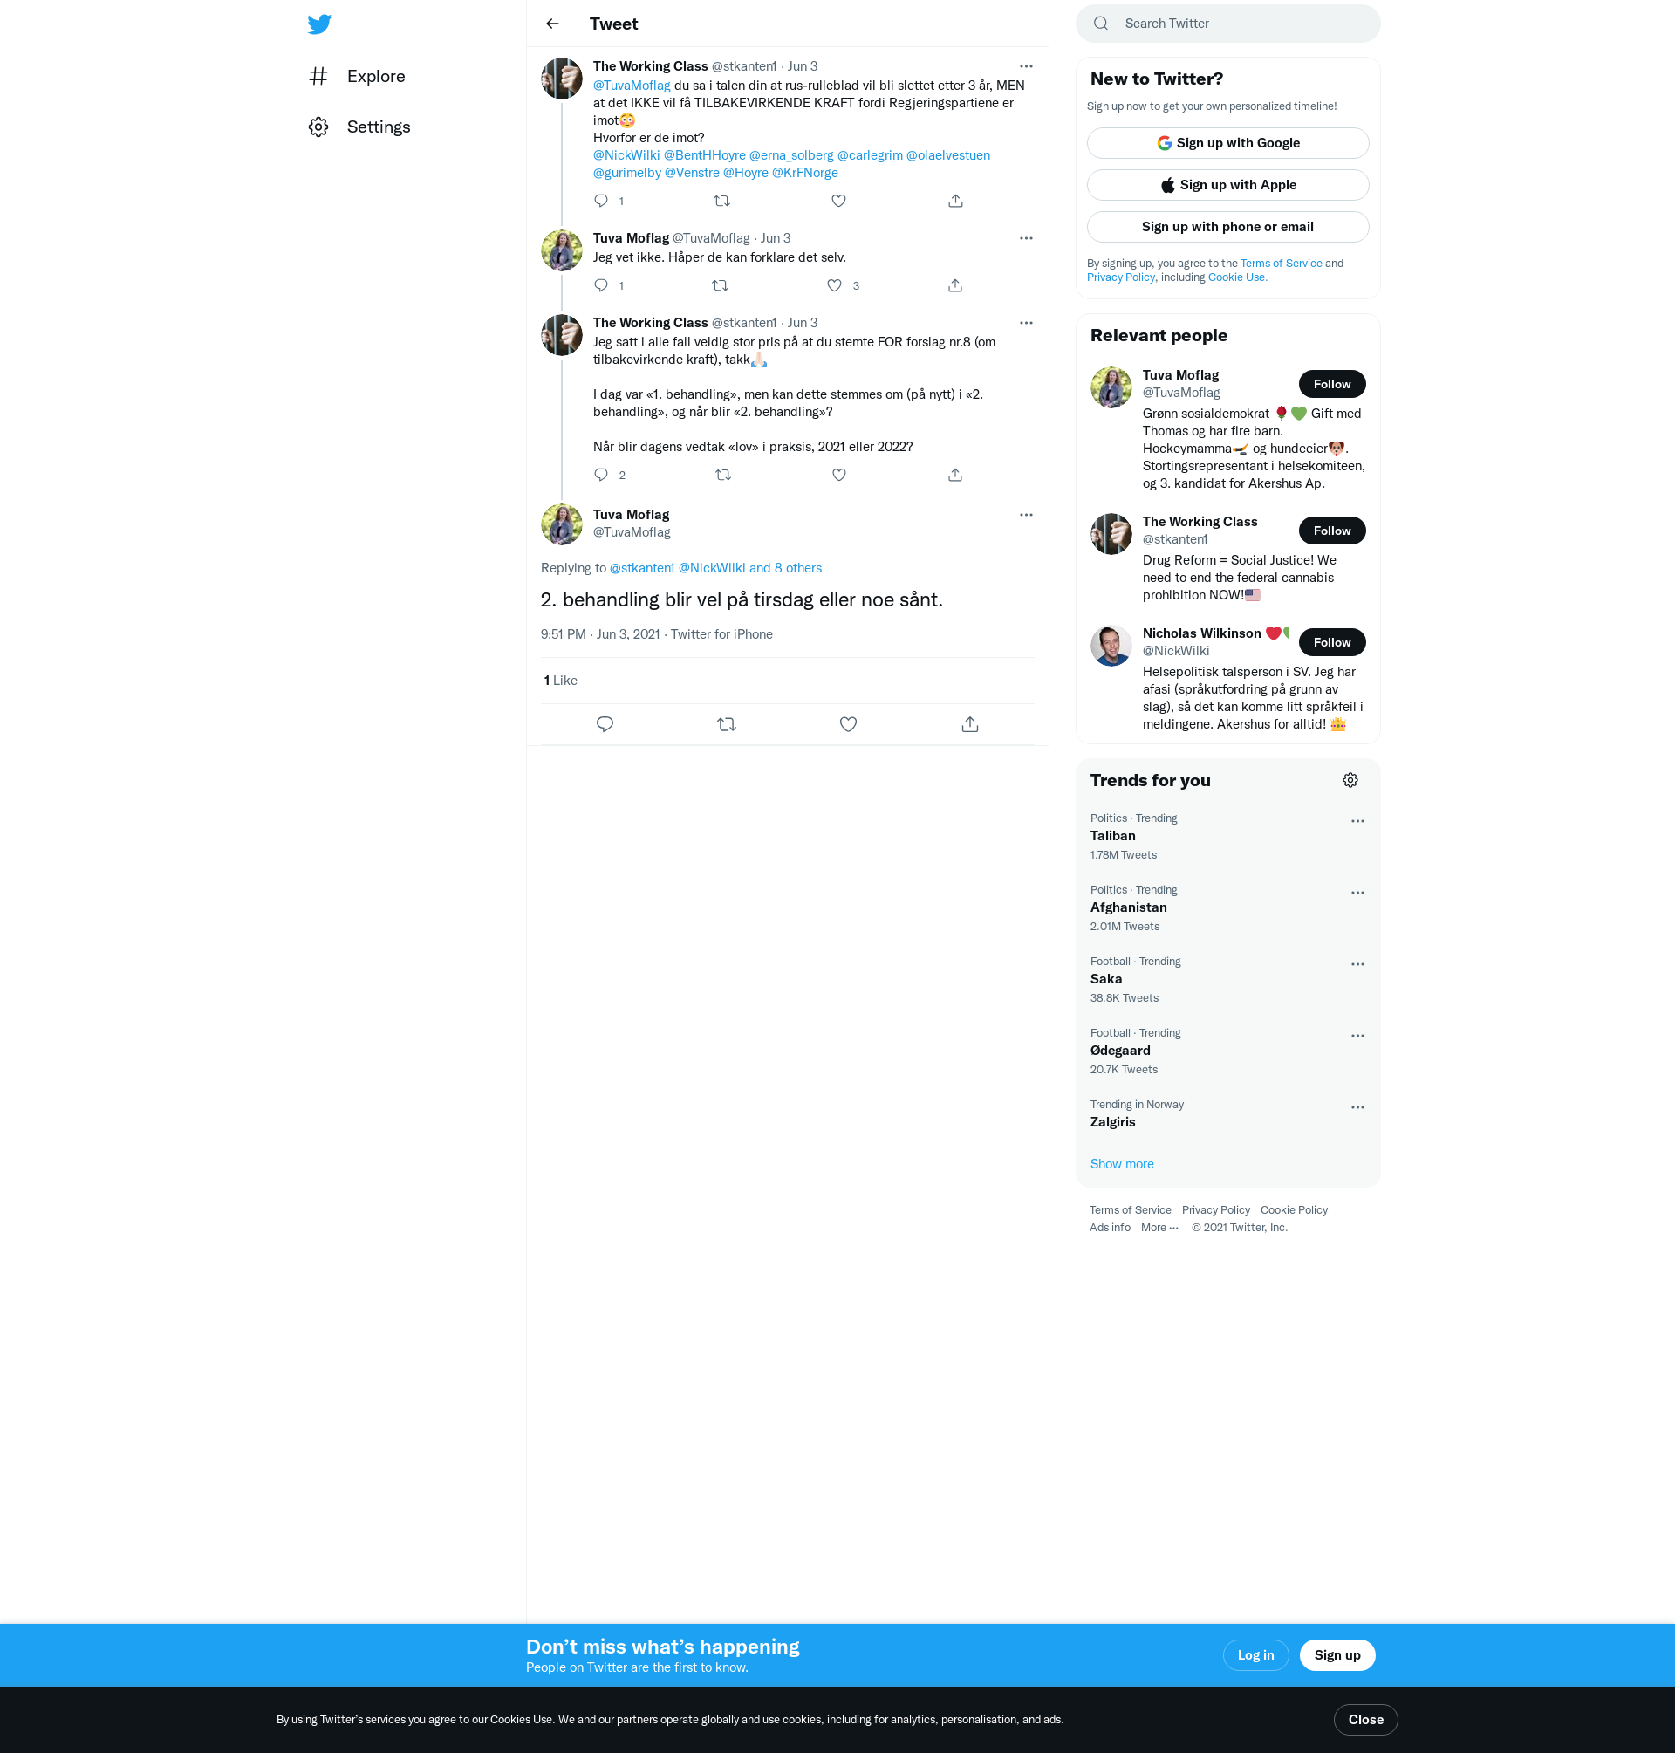Viewport: 1675px width, 1753px height.
Task: Open the Ødegaard trend
Action: click(x=1227, y=1051)
